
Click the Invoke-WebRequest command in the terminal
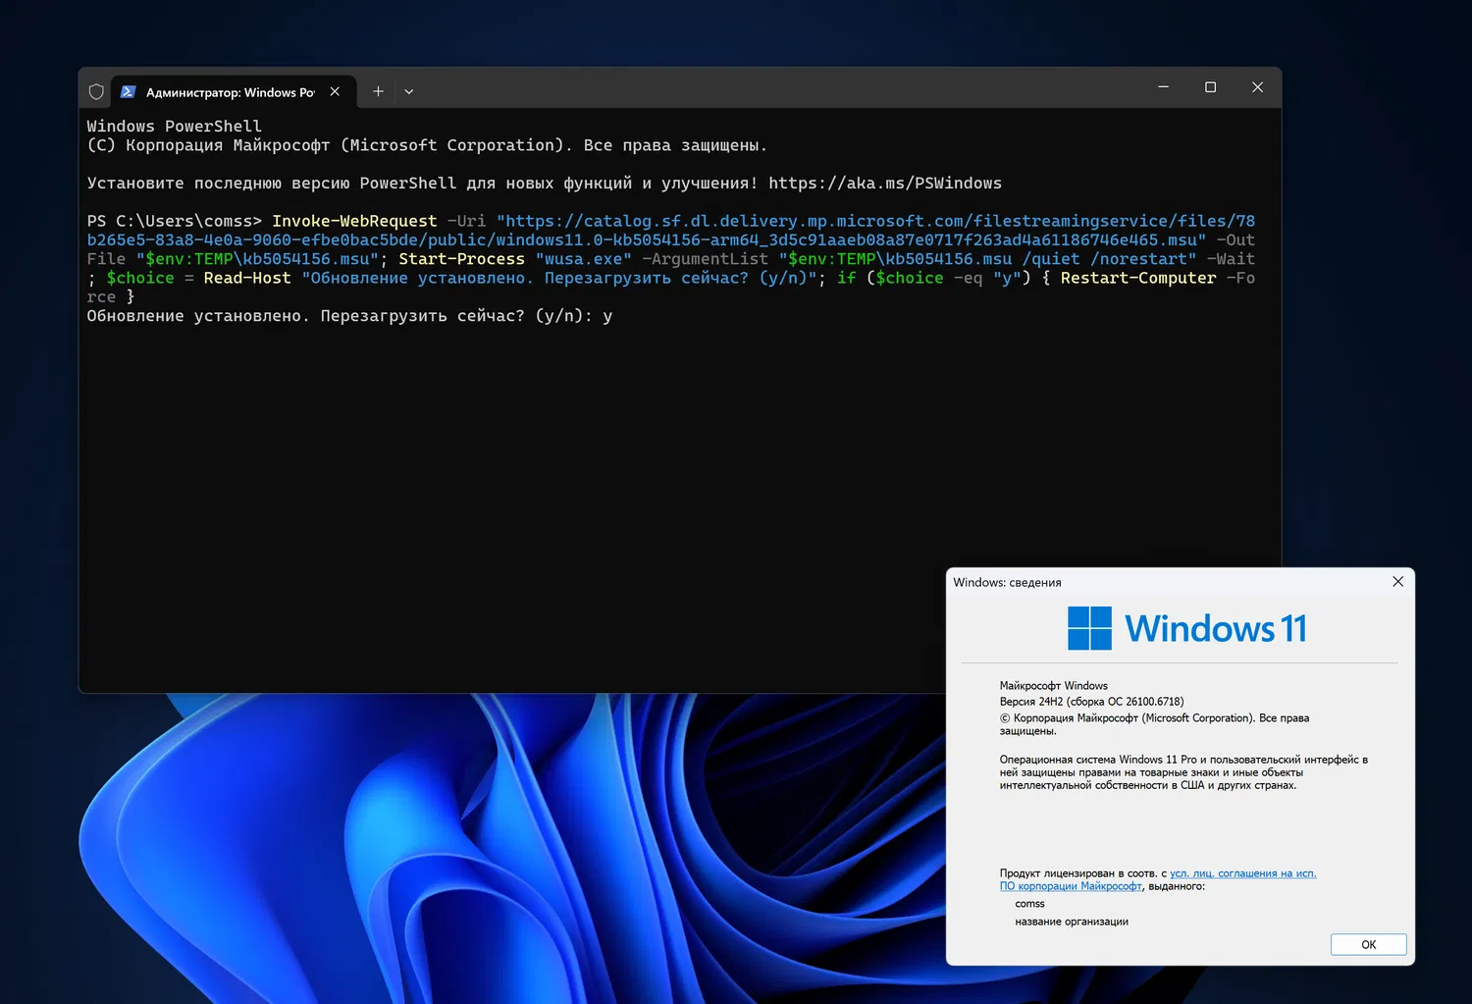tap(354, 221)
